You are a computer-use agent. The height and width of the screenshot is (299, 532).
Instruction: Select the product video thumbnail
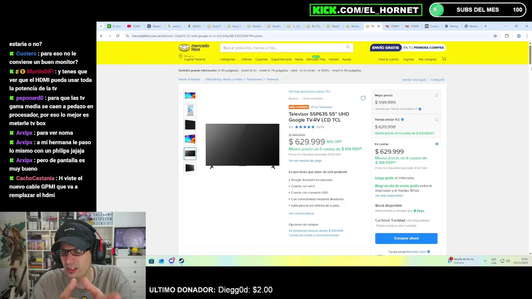[190, 110]
